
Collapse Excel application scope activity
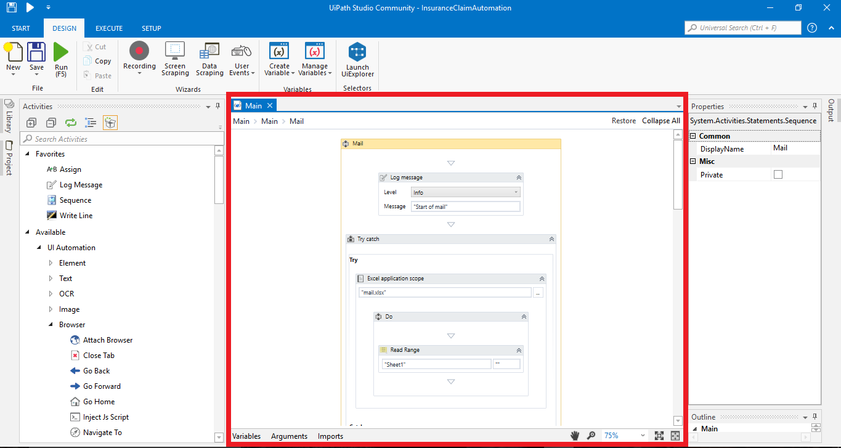(542, 279)
